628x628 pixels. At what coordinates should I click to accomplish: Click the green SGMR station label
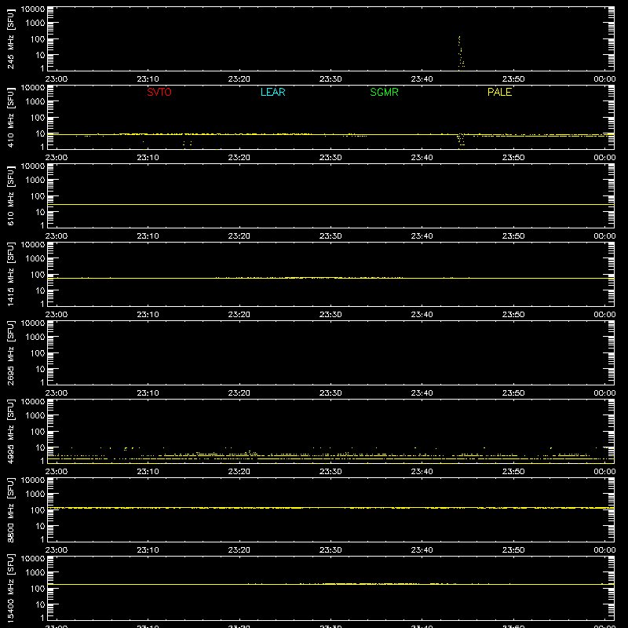point(384,92)
